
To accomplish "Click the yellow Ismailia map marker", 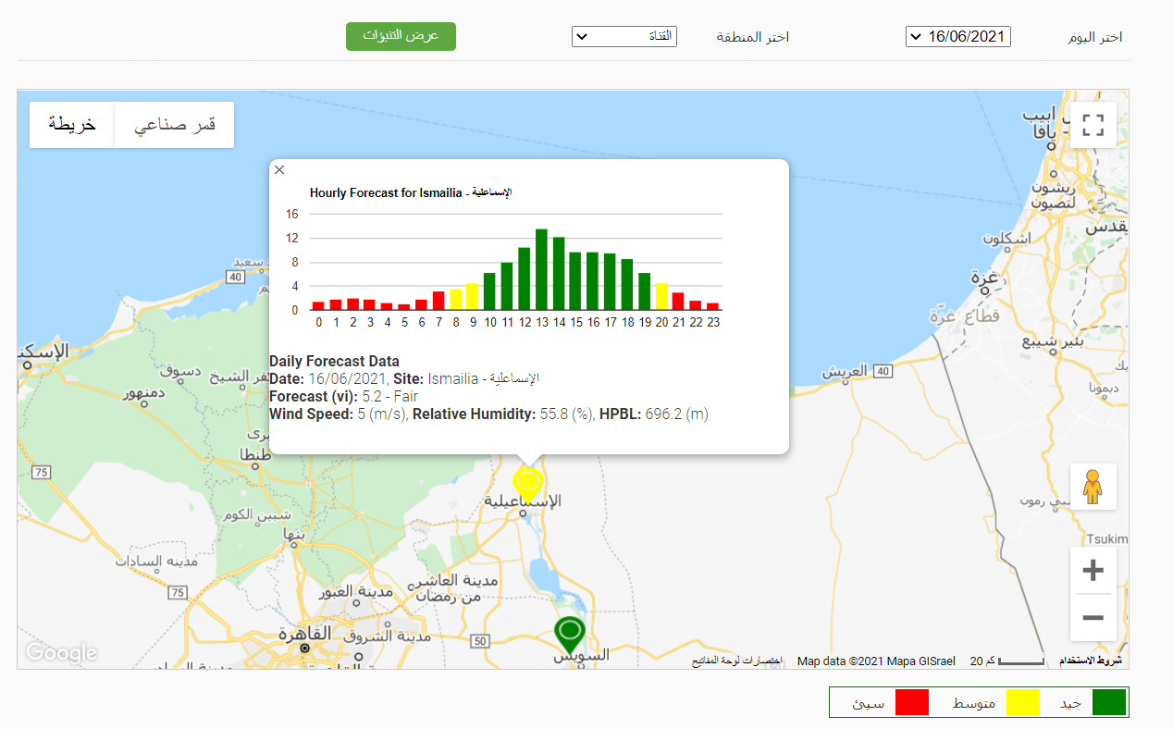I will click(527, 482).
